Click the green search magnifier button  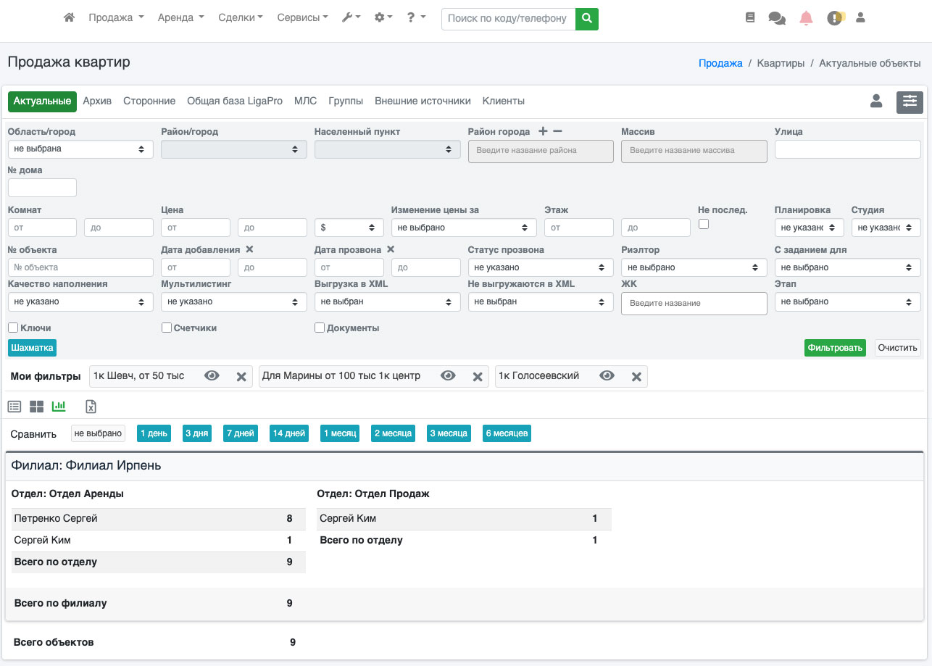(x=587, y=18)
